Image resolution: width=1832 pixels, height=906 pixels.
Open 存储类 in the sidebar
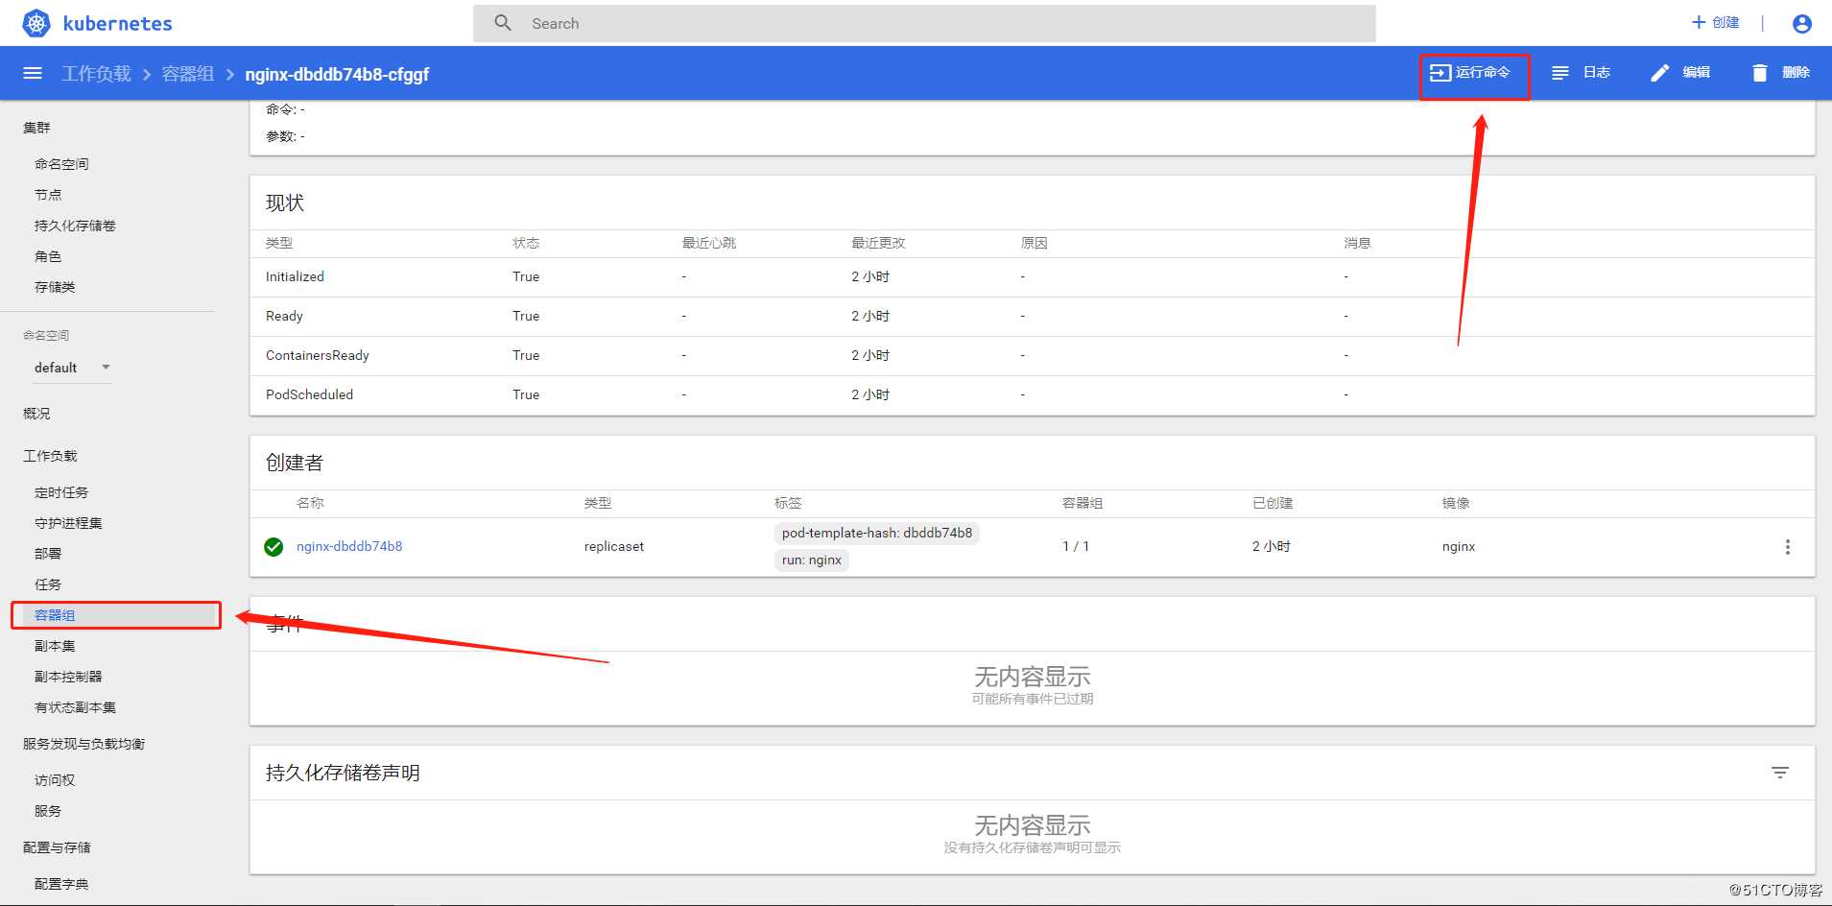click(55, 287)
